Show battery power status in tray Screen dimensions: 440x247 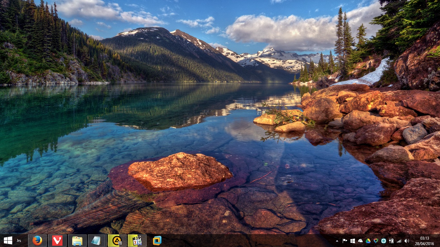(x=391, y=241)
